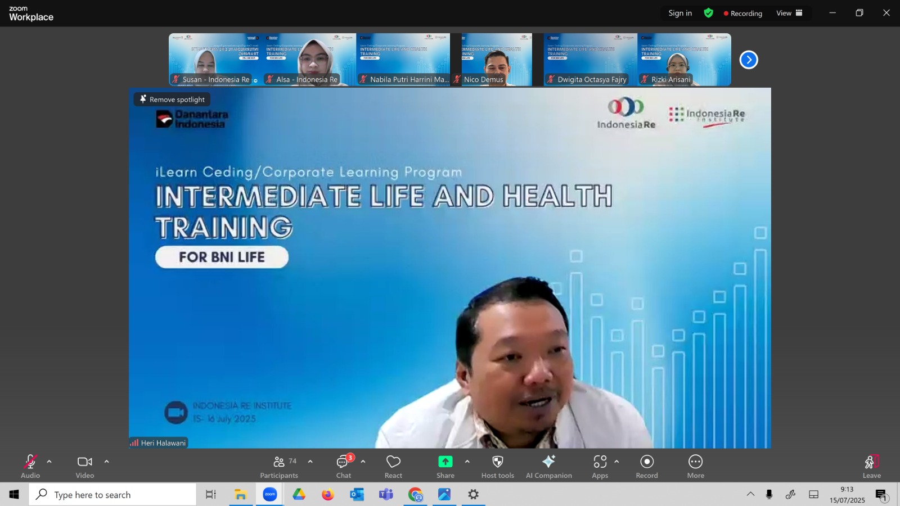Unmute the Audio microphone
This screenshot has height=506, width=900.
[x=30, y=467]
